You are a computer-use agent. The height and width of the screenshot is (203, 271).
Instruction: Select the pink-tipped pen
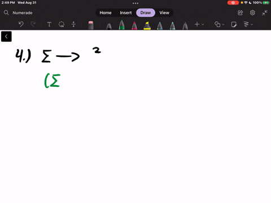point(134,26)
